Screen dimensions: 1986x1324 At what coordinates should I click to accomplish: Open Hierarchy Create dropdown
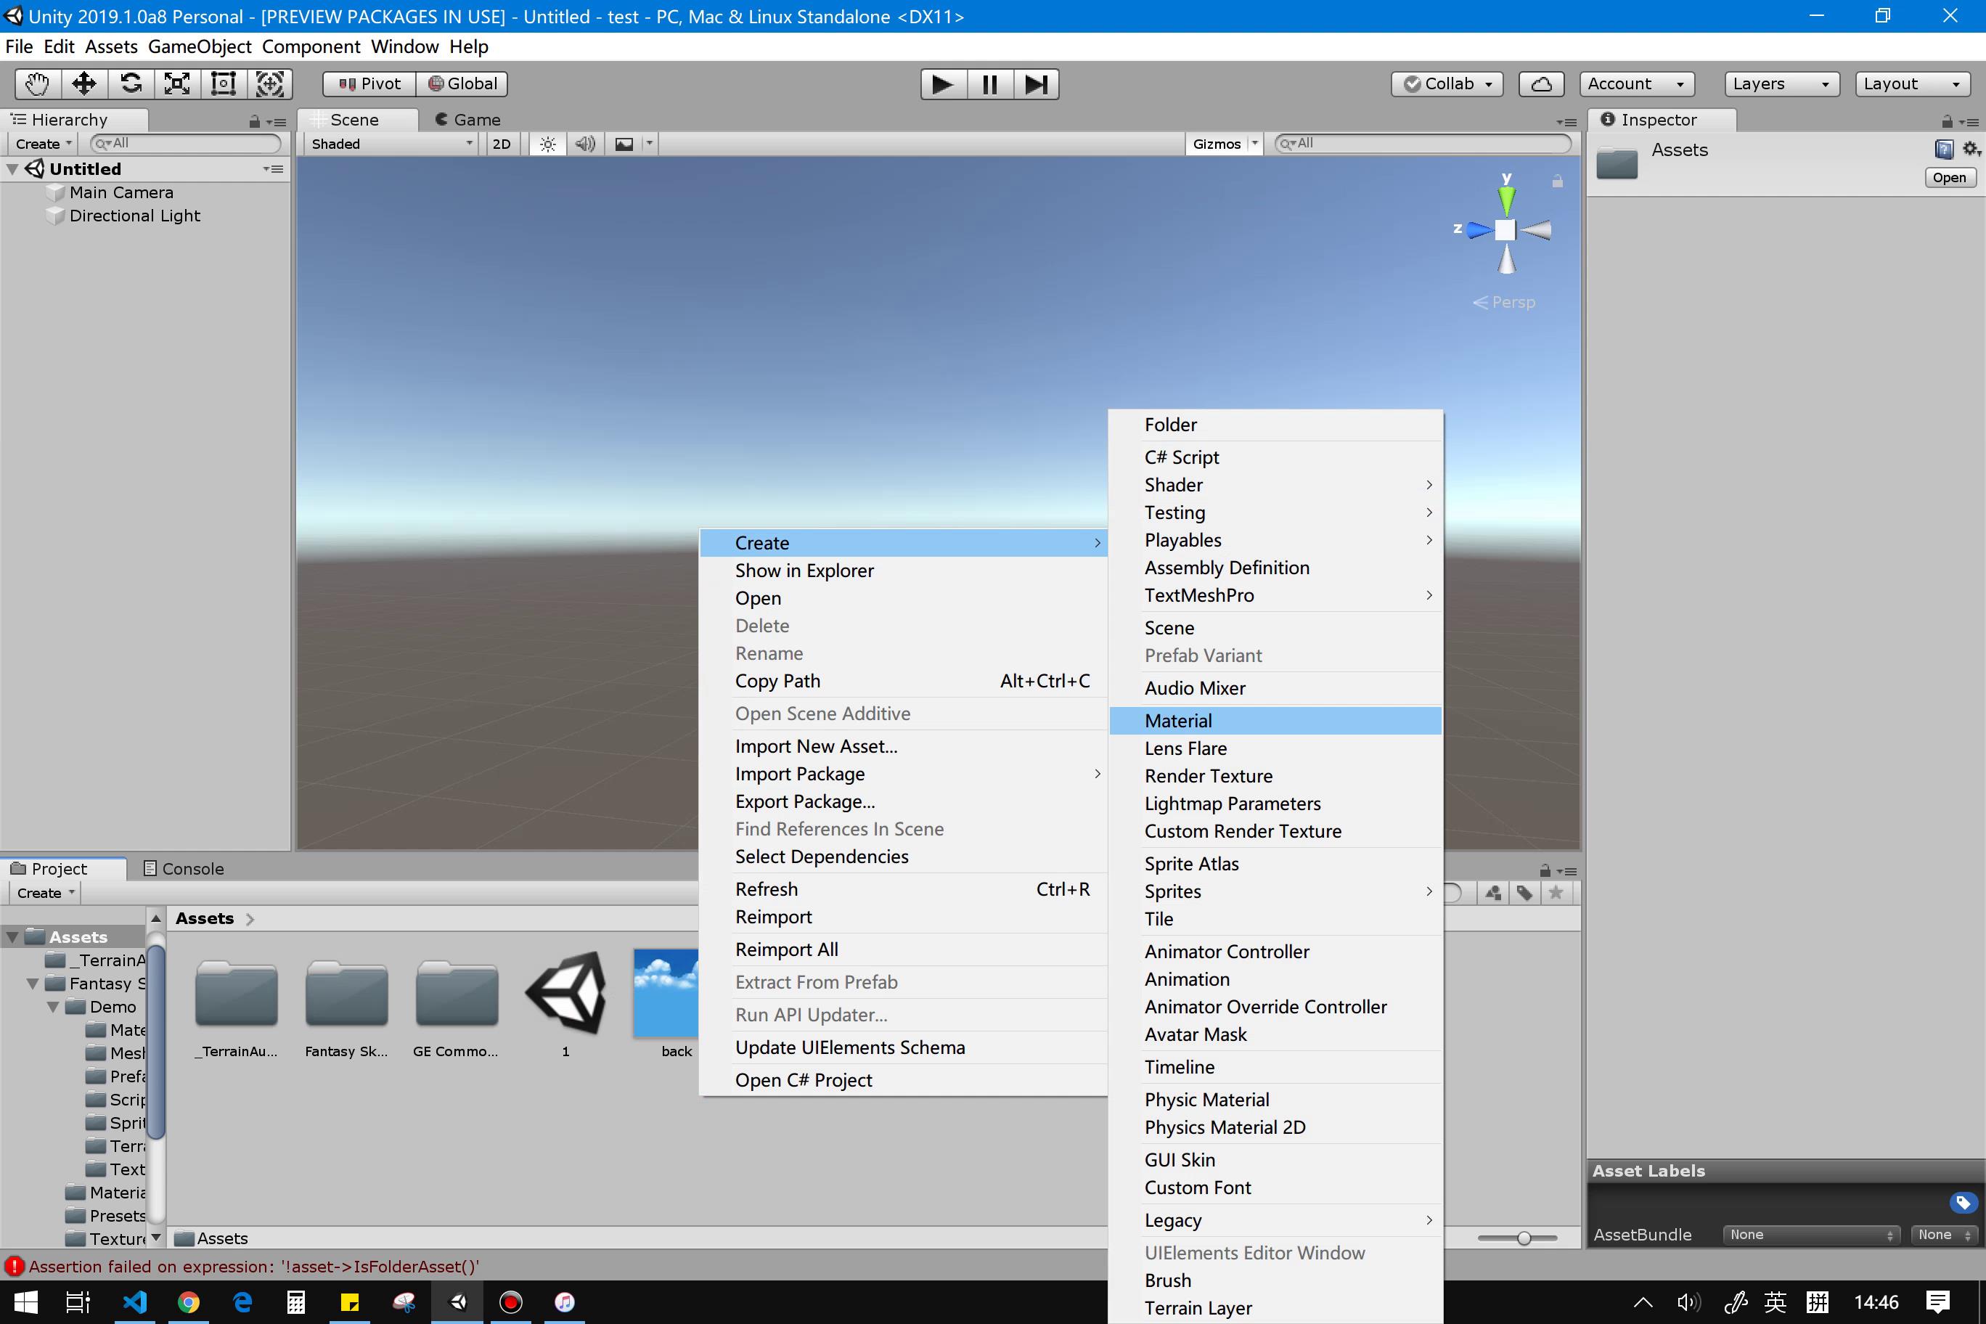click(43, 144)
